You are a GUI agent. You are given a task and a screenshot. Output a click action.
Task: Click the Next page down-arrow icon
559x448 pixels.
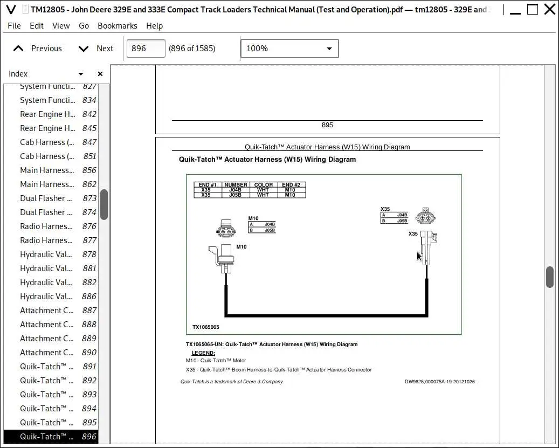coord(84,49)
